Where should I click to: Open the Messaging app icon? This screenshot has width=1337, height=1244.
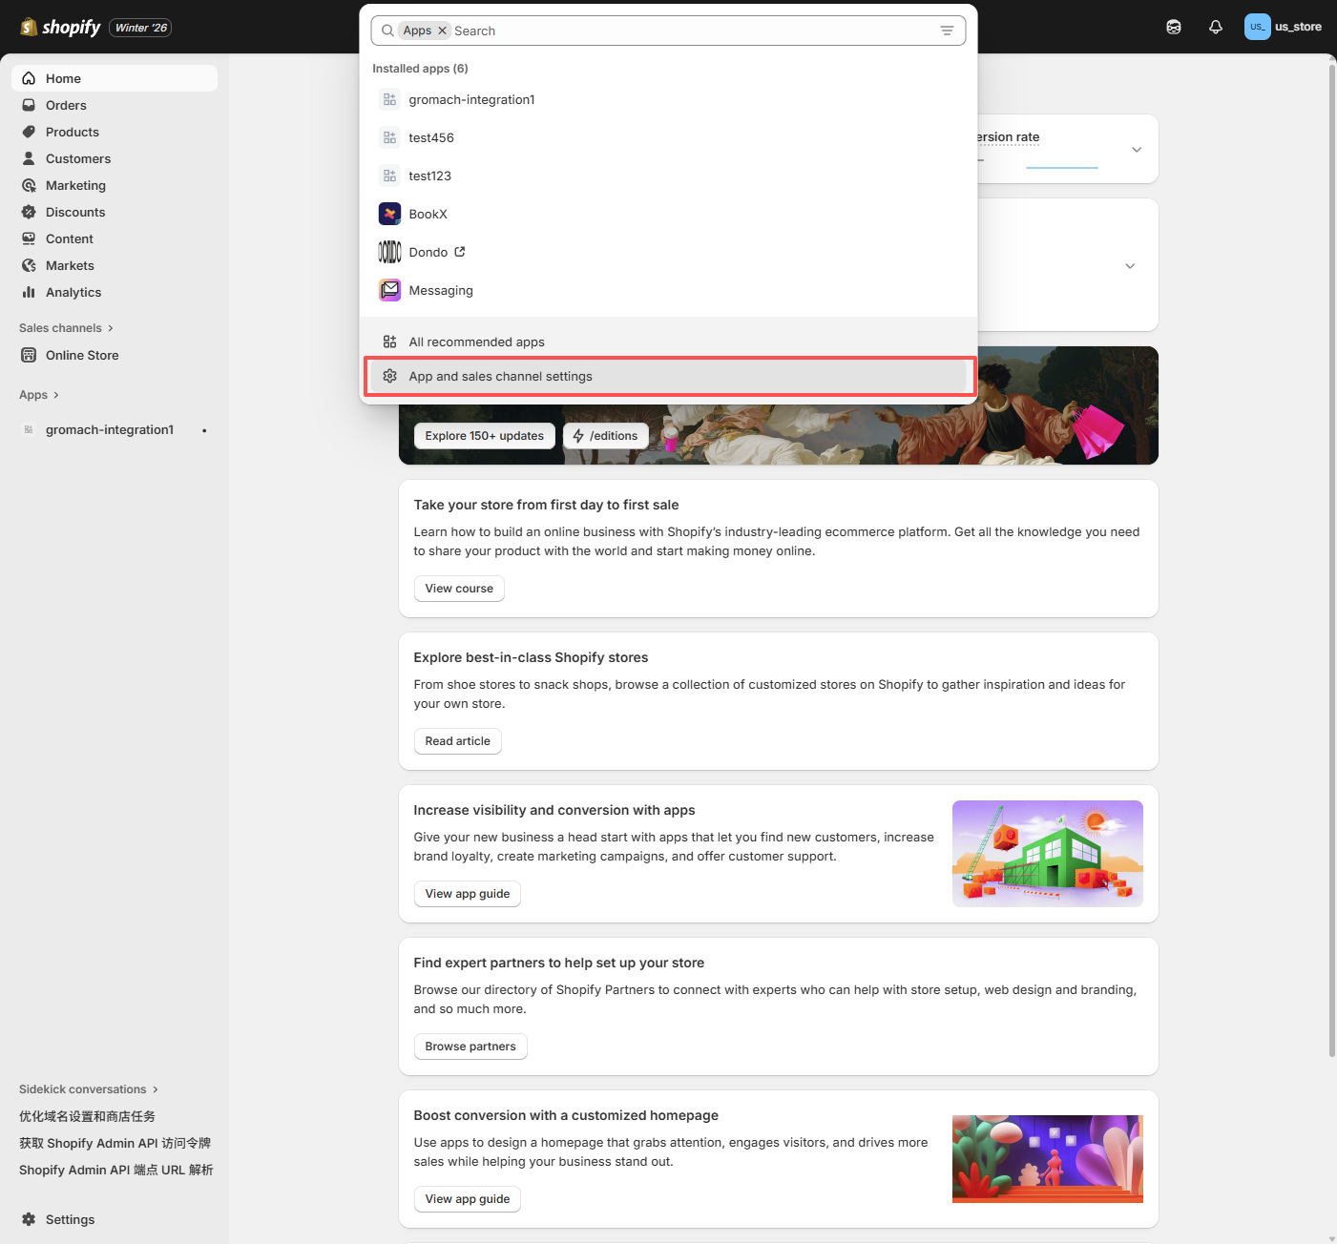tap(389, 290)
